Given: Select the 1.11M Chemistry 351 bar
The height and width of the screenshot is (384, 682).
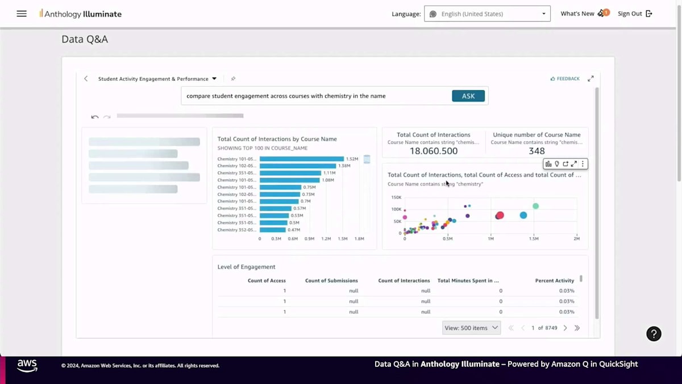Looking at the screenshot, I should tap(290, 173).
